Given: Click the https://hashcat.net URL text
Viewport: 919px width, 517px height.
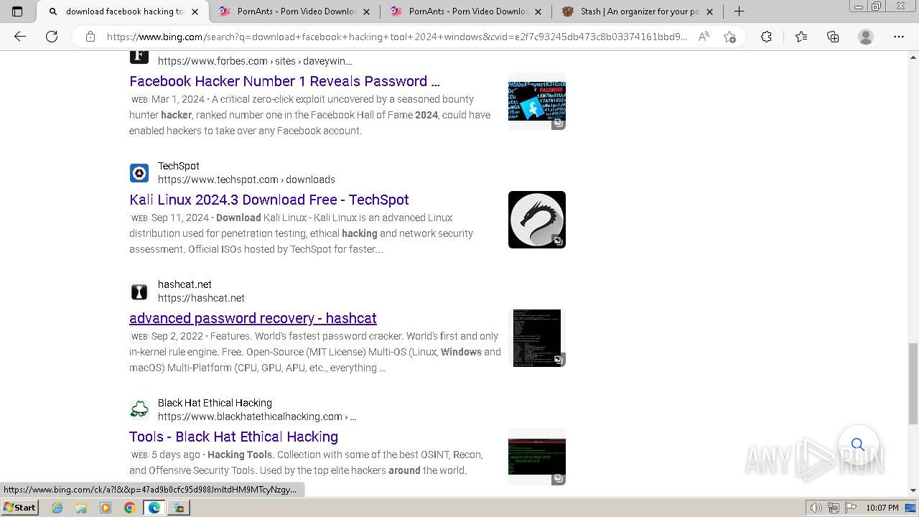Looking at the screenshot, I should (201, 298).
